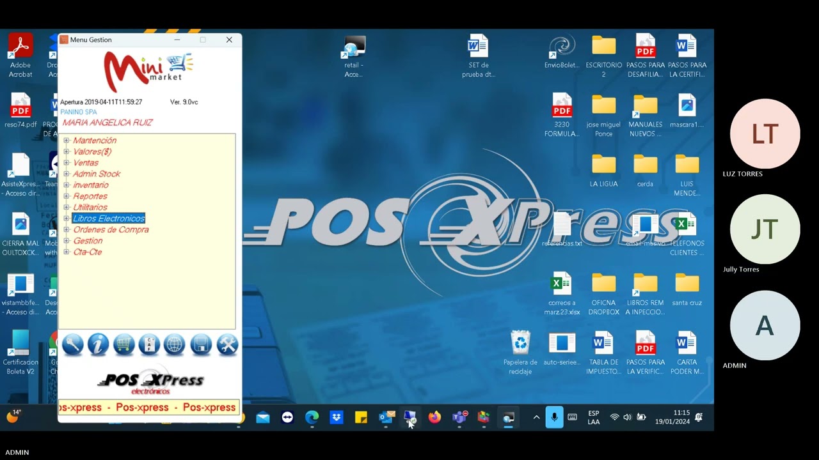Select the Ventas menu entry
Viewport: 819px width, 460px height.
tap(86, 163)
